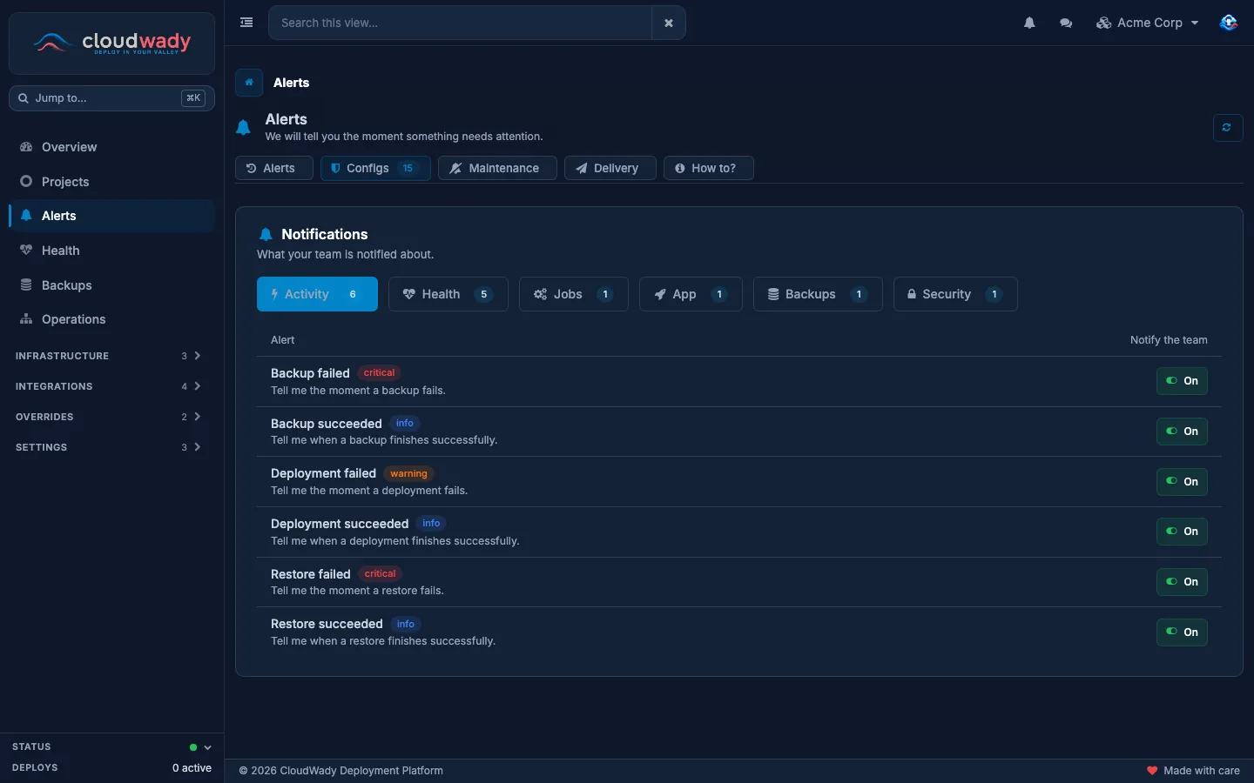Screen dimensions: 1254x783
Task: Open the Jump to quick search box
Action: click(111, 98)
